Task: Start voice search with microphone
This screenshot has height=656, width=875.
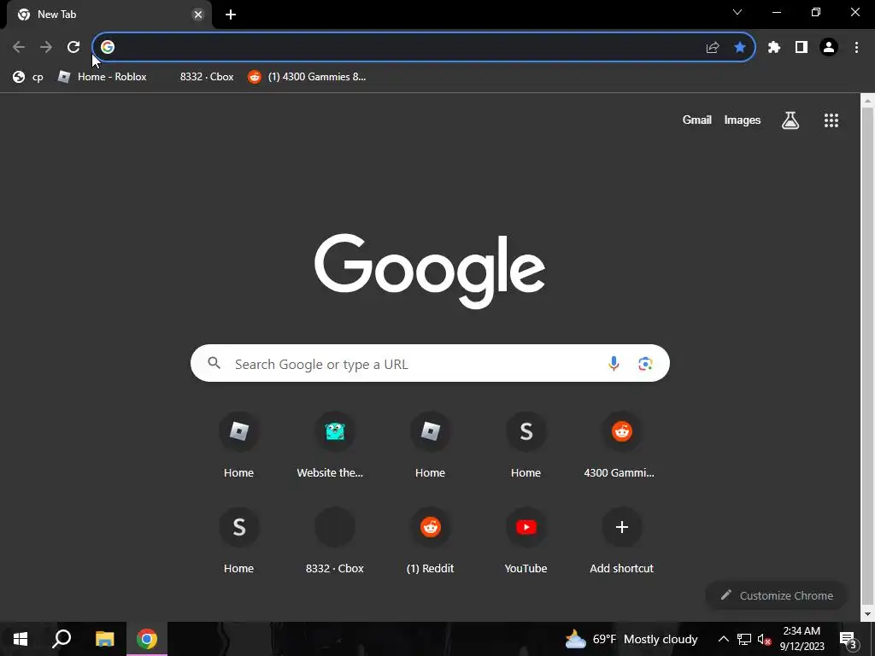Action: pos(614,363)
